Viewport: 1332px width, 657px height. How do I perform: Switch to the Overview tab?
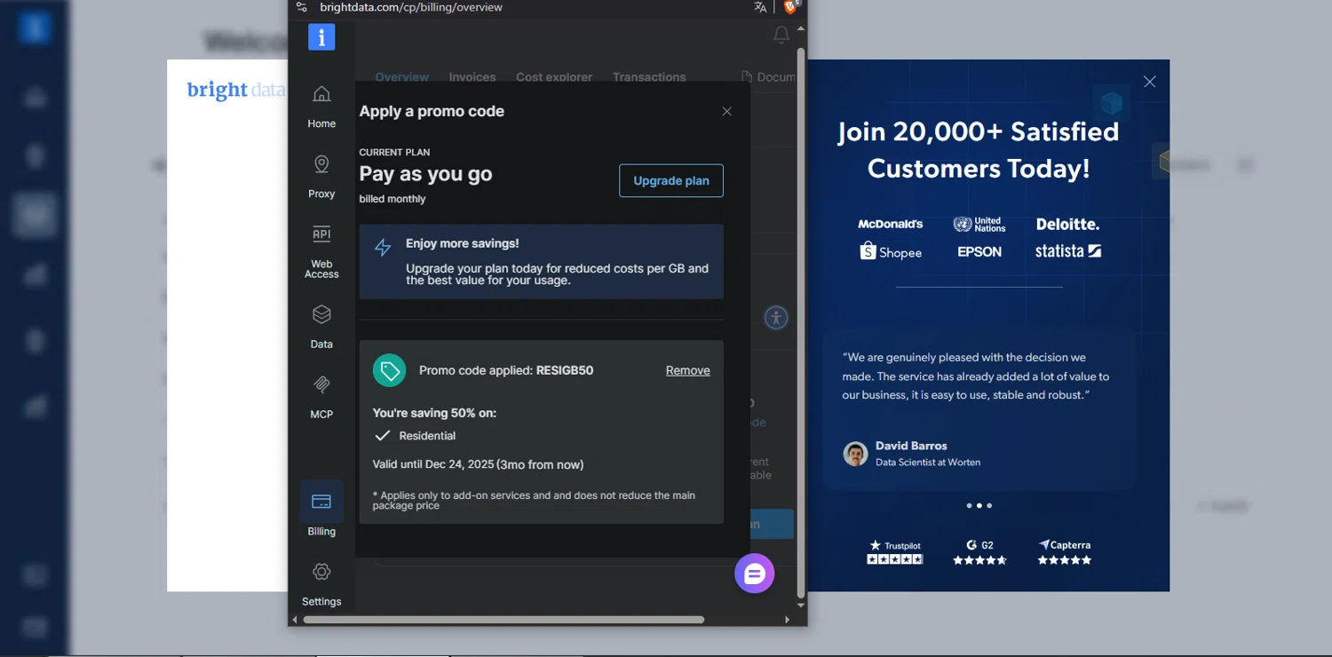(x=401, y=77)
